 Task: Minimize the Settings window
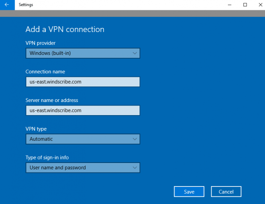[x=230, y=5]
